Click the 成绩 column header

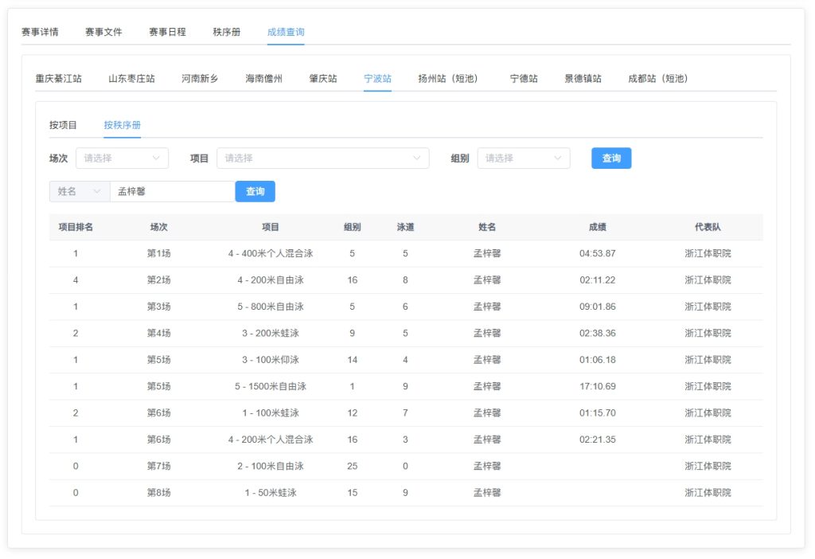coord(597,227)
